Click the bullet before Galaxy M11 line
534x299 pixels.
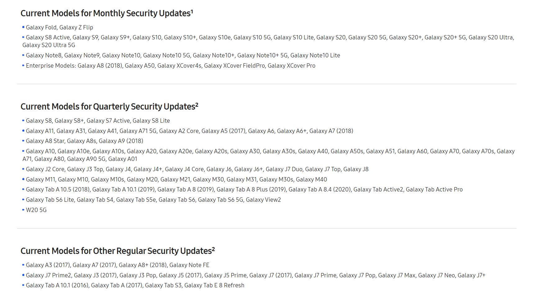click(23, 179)
